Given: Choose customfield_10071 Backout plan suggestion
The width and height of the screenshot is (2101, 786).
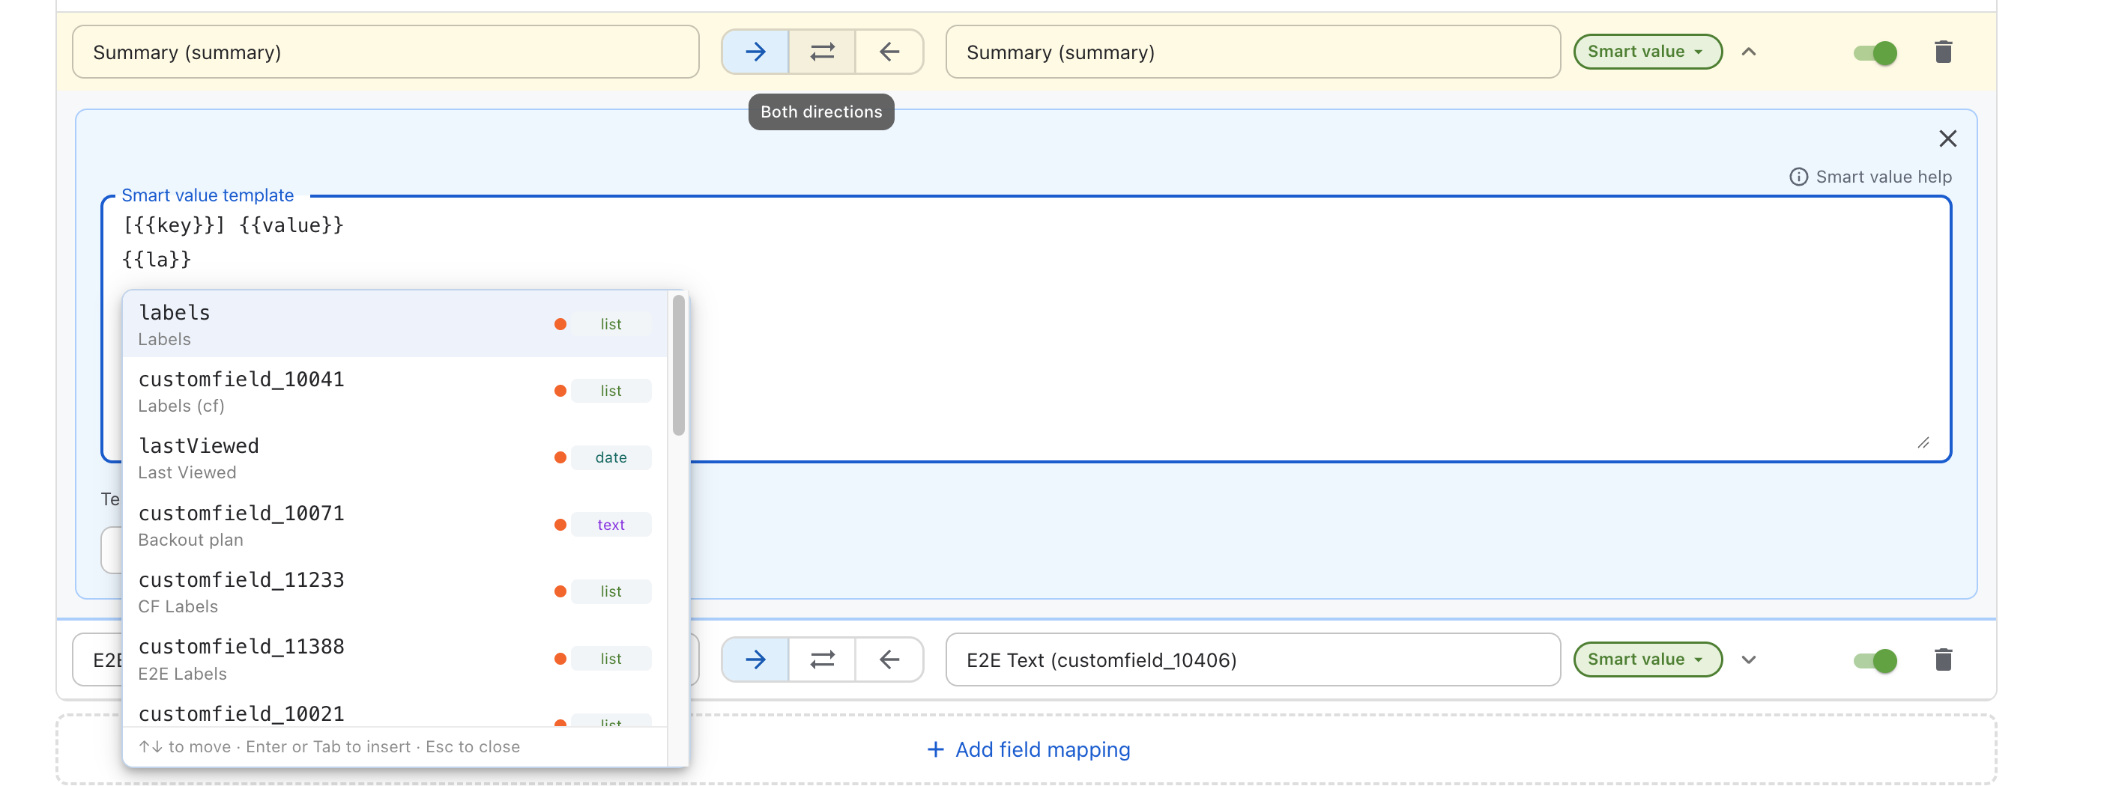Looking at the screenshot, I should click(395, 525).
